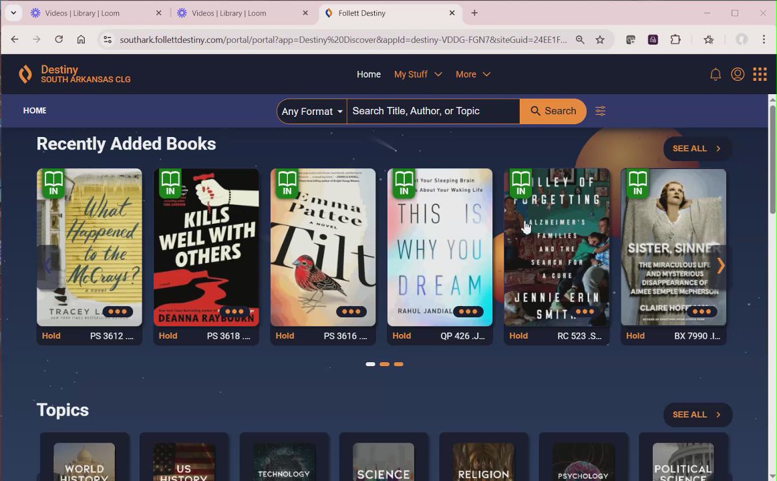The width and height of the screenshot is (777, 481).
Task: Open the tab search dropdown arrow
Action: pos(13,13)
